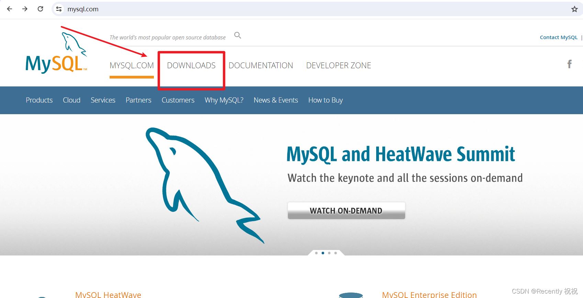
Task: Open Contact MySQL link
Action: click(x=559, y=37)
